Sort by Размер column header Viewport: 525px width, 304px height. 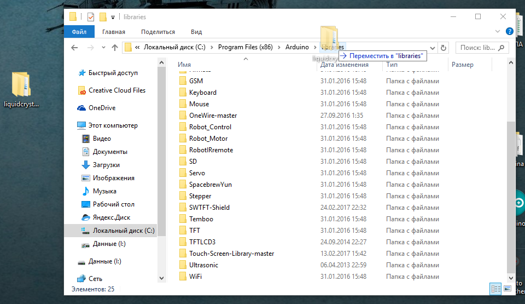pyautogui.click(x=463, y=65)
